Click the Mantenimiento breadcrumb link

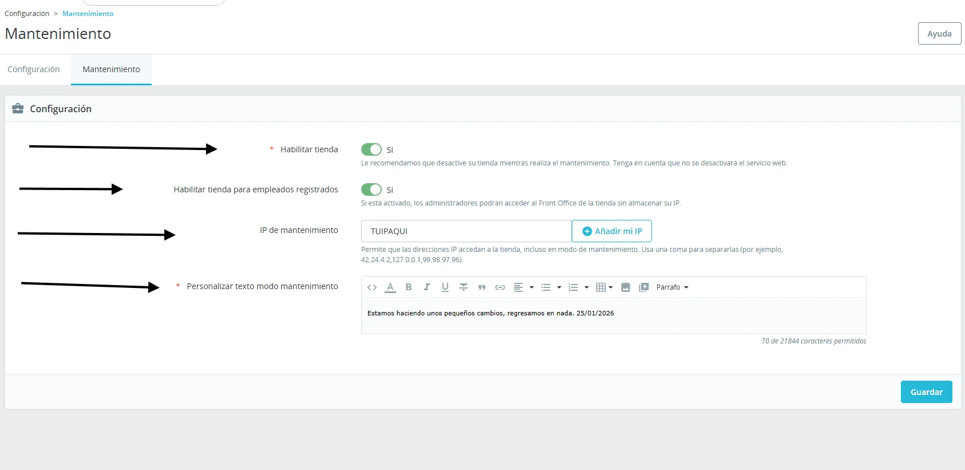tap(88, 14)
